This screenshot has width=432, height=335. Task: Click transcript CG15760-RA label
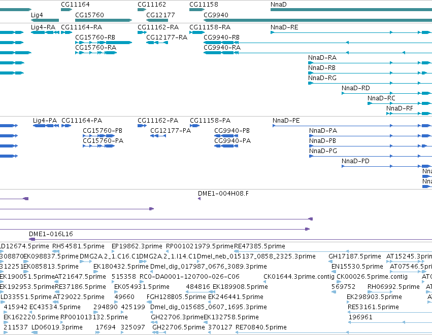95,47
